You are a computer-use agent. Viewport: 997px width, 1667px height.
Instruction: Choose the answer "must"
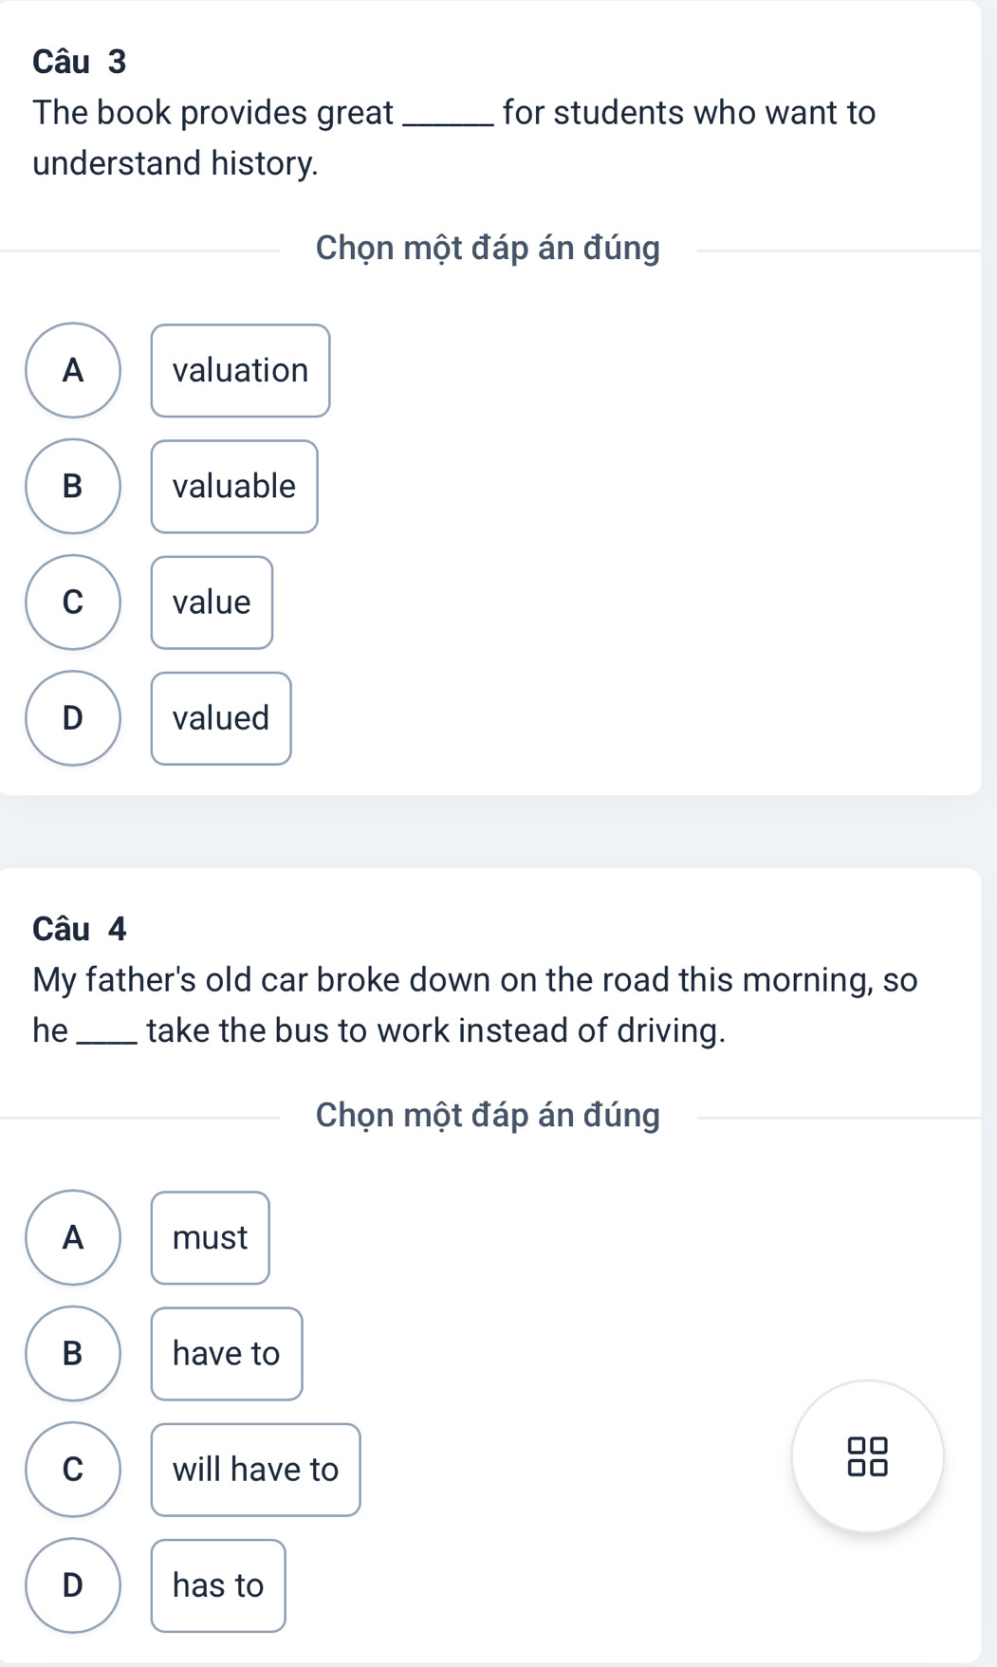point(210,1238)
